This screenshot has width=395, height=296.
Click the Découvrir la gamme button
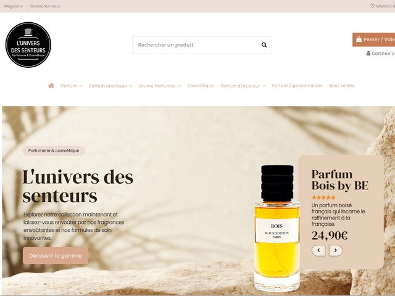click(x=56, y=255)
